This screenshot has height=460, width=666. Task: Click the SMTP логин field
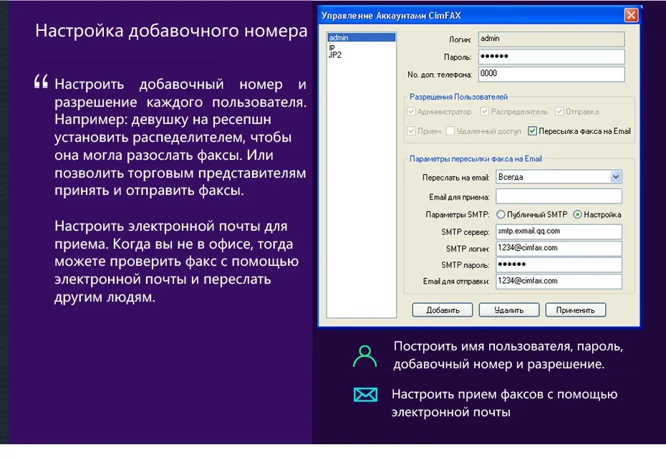559,249
